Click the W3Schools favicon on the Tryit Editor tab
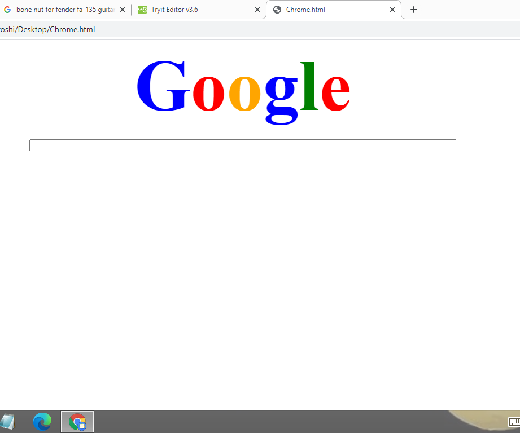 pos(142,10)
